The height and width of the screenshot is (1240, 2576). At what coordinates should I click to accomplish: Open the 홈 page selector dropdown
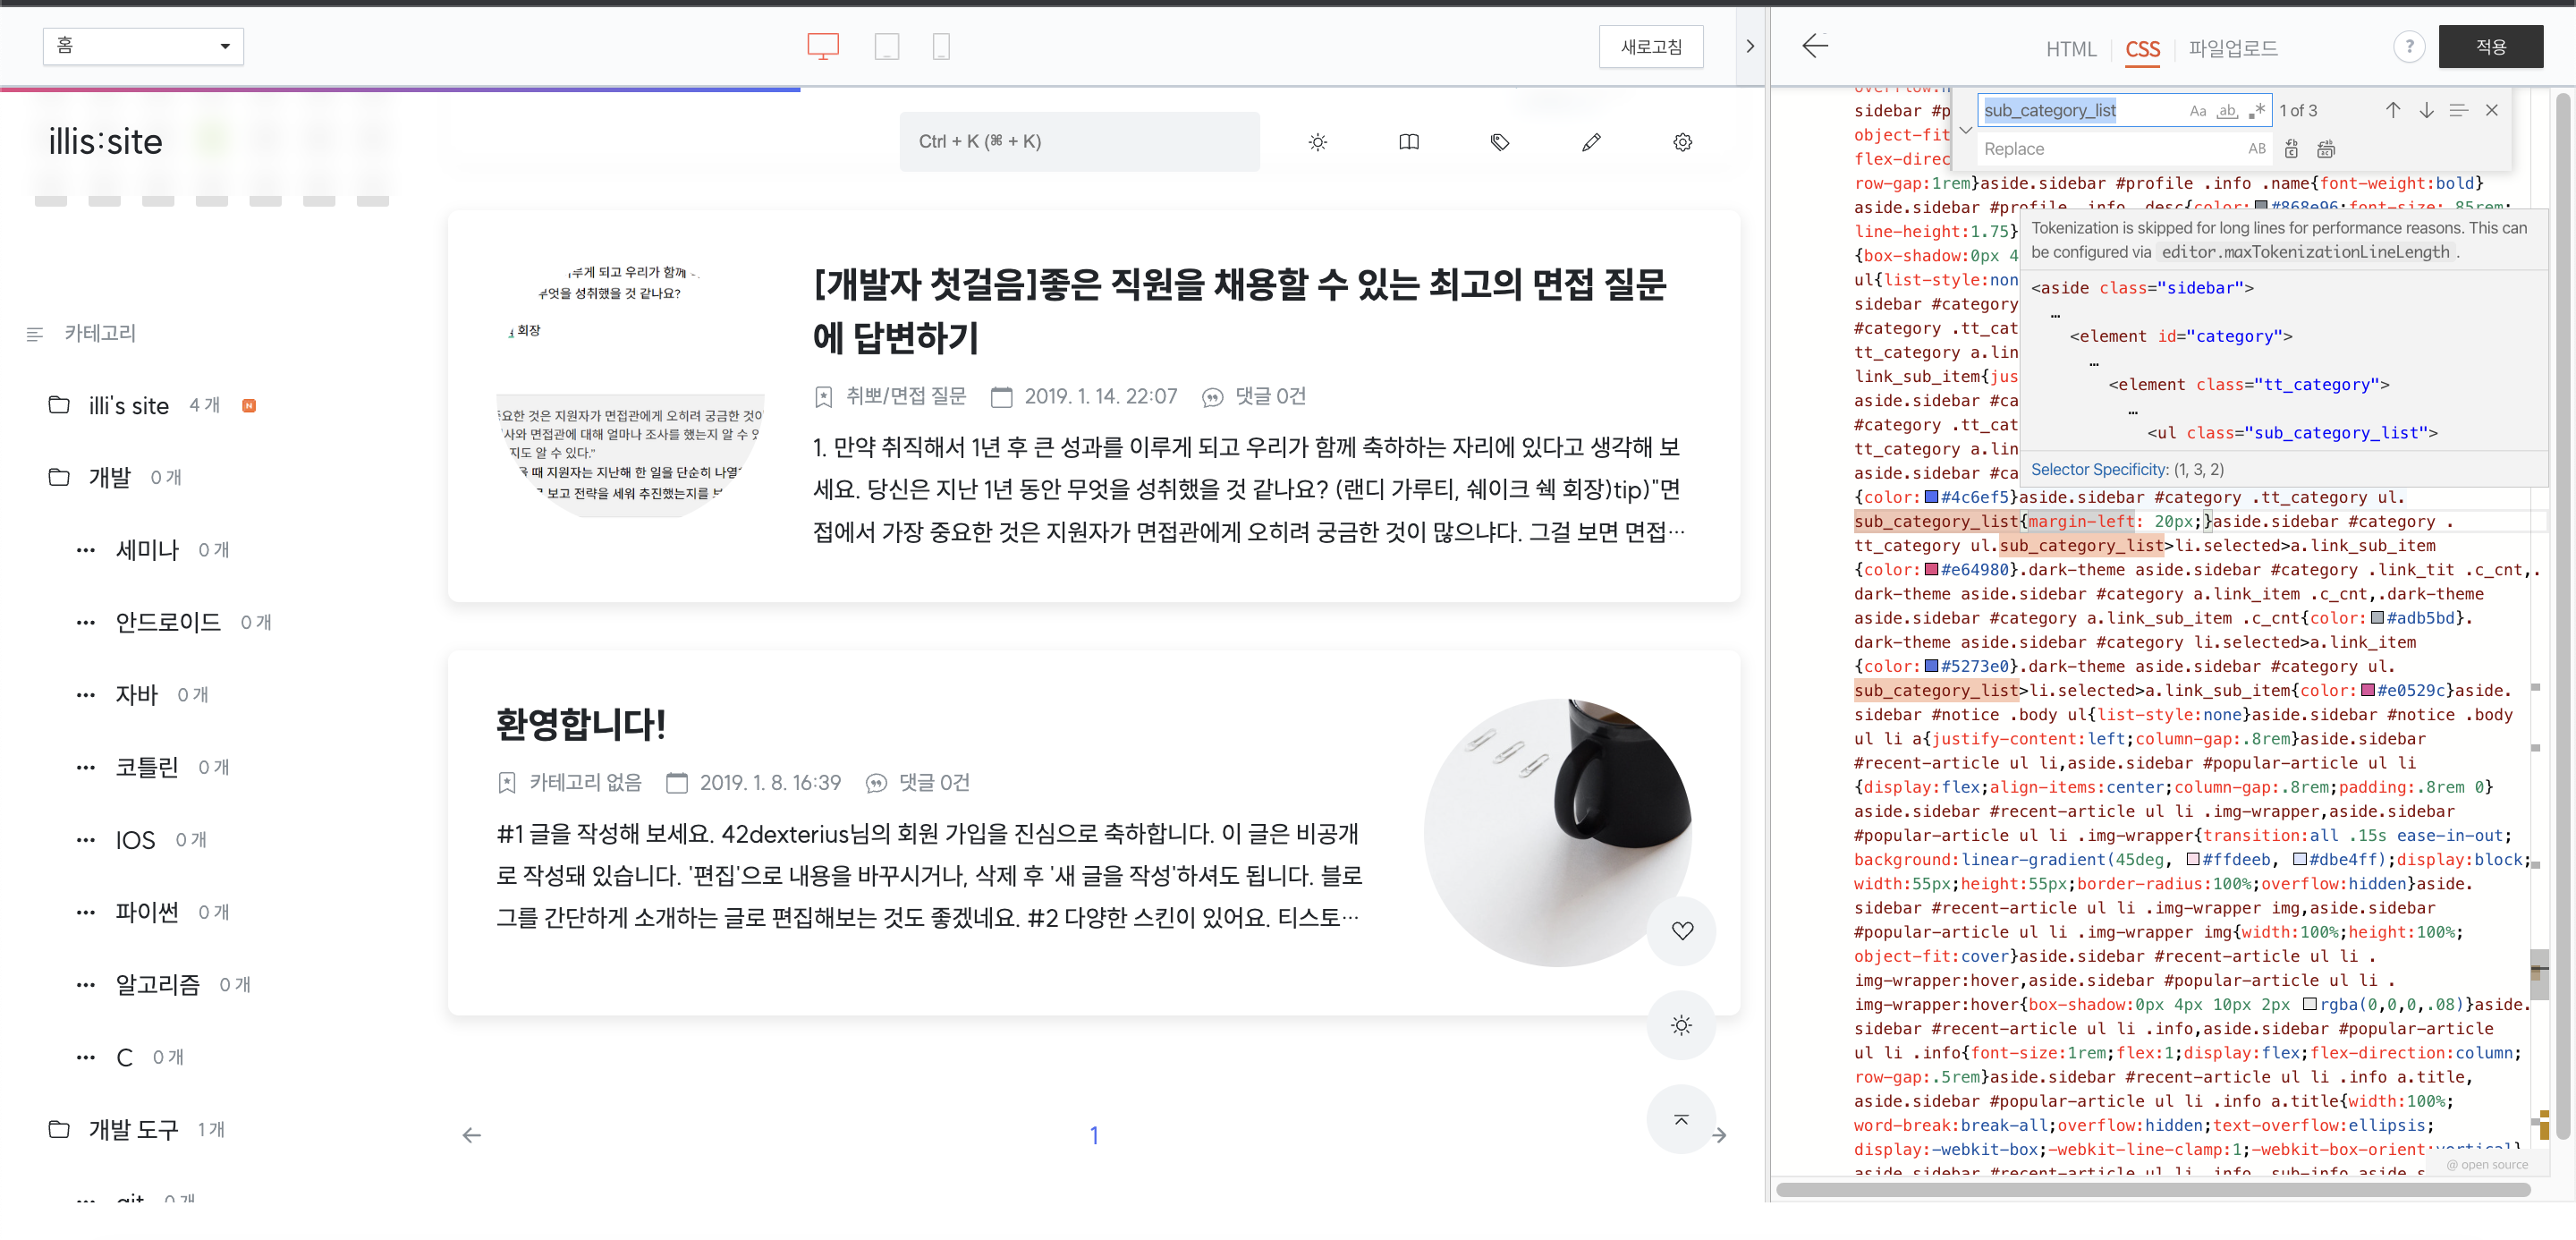[143, 46]
